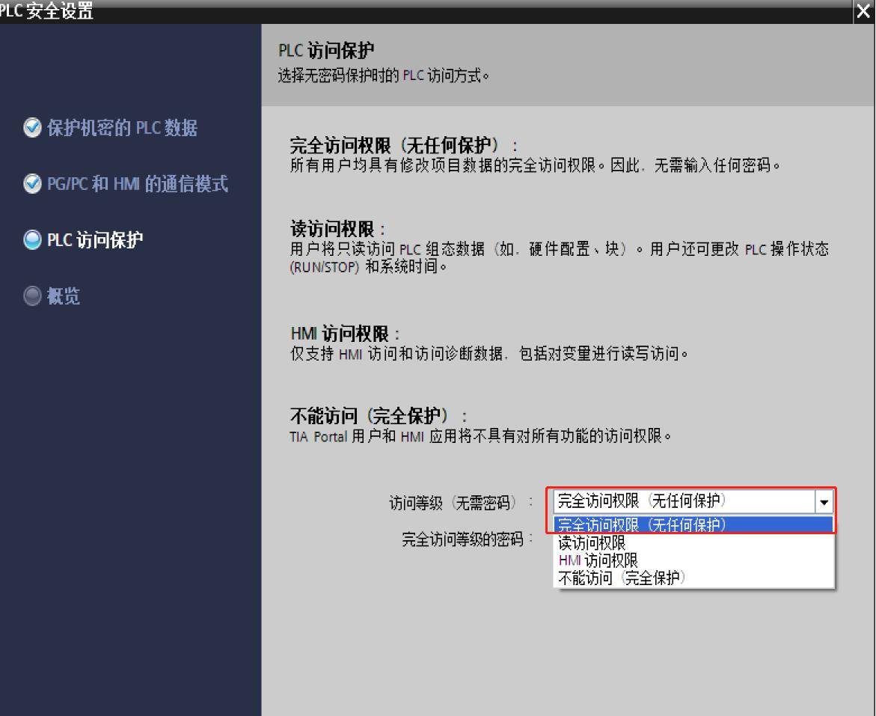Click the current value shown in the combo box
Viewport: 876px width, 716px height.
640,501
